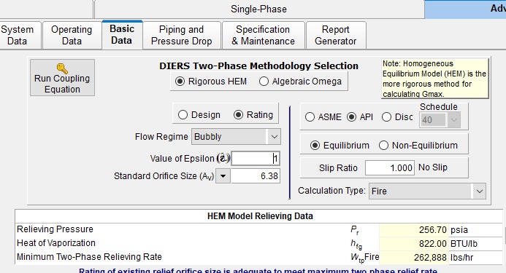This screenshot has width=506, height=273.
Task: Open the Calculation Type Fire dropdown
Action: 427,191
